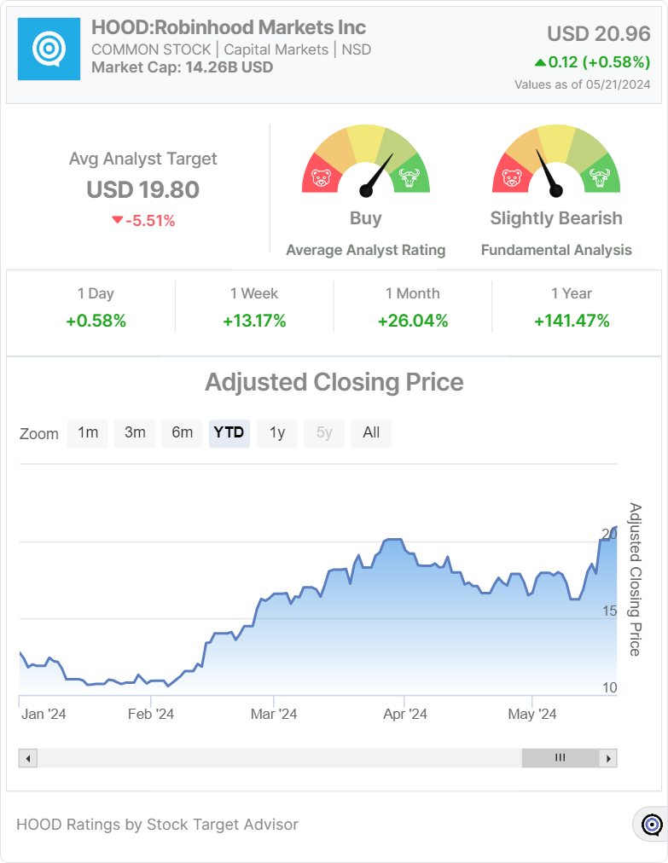The width and height of the screenshot is (668, 863).
Task: Switch chart zoom to YTD
Action: pyautogui.click(x=229, y=432)
